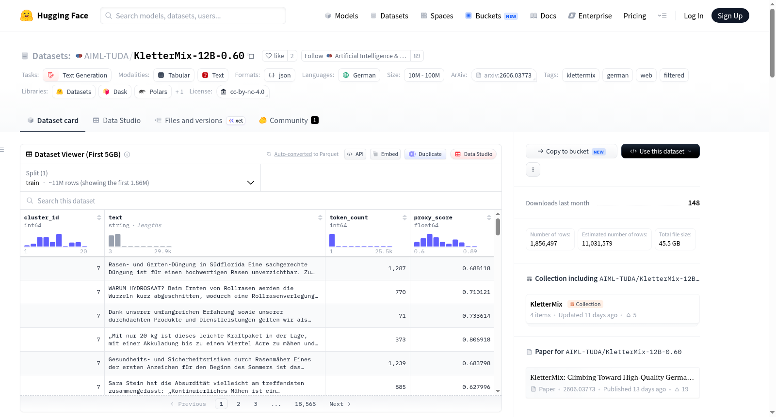
Task: Click the Dask library tag
Action: pos(115,92)
